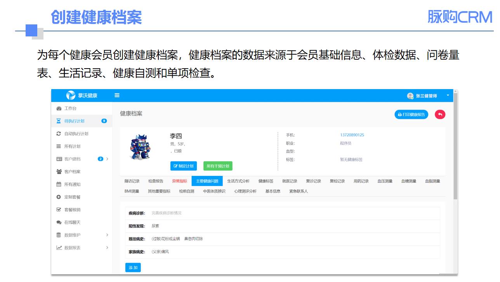Click the green 所有干预计划 button
Image resolution: width=500 pixels, height=282 pixels.
pos(218,166)
